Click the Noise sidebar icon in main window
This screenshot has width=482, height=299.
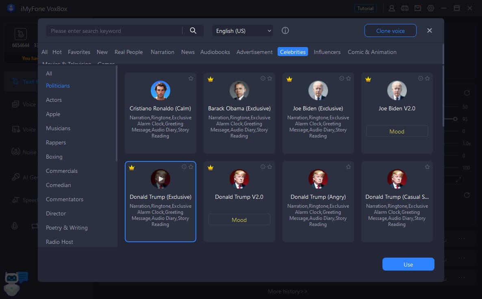[15, 152]
